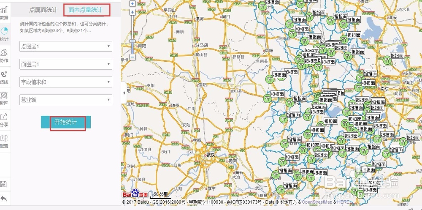The image size is (422, 210).
Task: Click the Baidu map logo at bottom left
Action: point(135,194)
